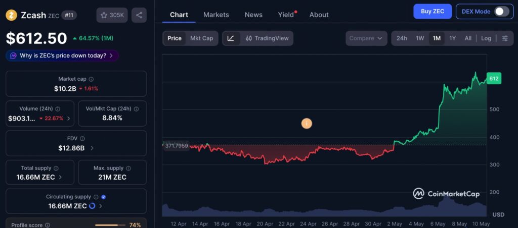Image resolution: width=518 pixels, height=228 pixels.
Task: Open the share icon button
Action: pos(139,15)
